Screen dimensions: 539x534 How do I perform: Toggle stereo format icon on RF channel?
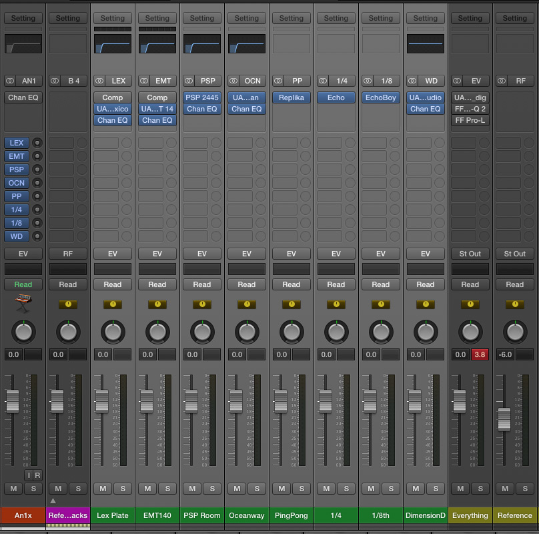(502, 81)
